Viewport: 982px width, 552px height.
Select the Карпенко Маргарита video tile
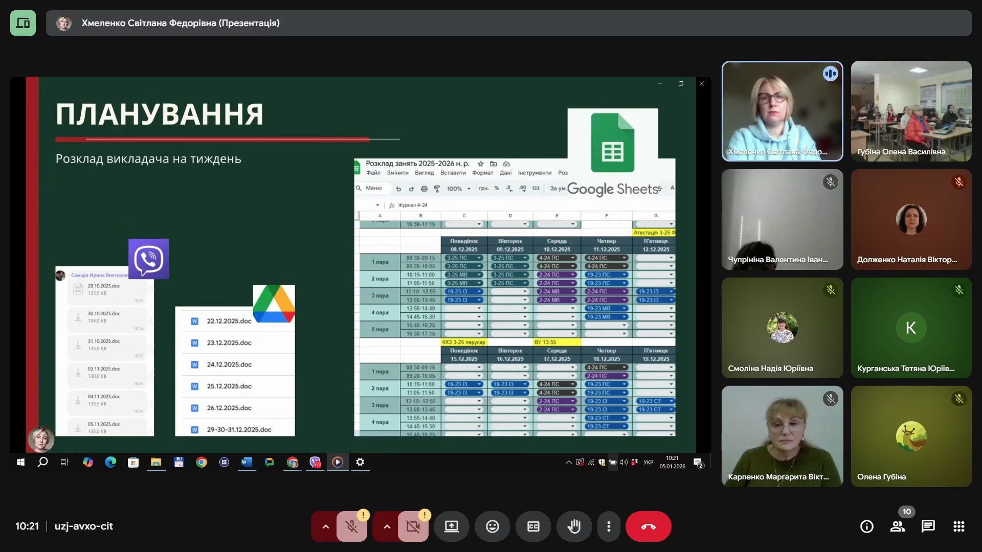pos(782,436)
